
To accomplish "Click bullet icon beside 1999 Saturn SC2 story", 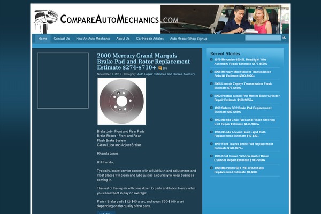I will pos(211,108).
